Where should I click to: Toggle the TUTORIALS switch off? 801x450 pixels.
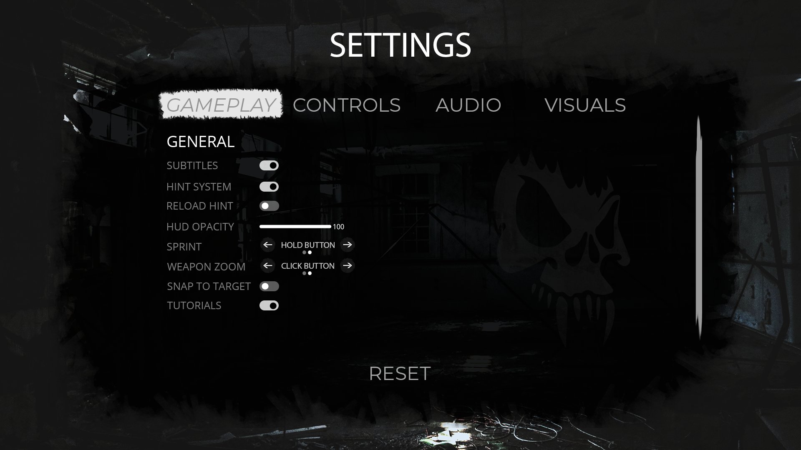[x=269, y=305]
